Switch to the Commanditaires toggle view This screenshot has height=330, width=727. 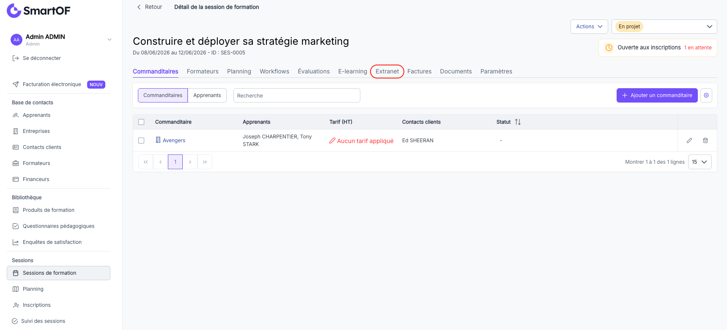coord(163,95)
